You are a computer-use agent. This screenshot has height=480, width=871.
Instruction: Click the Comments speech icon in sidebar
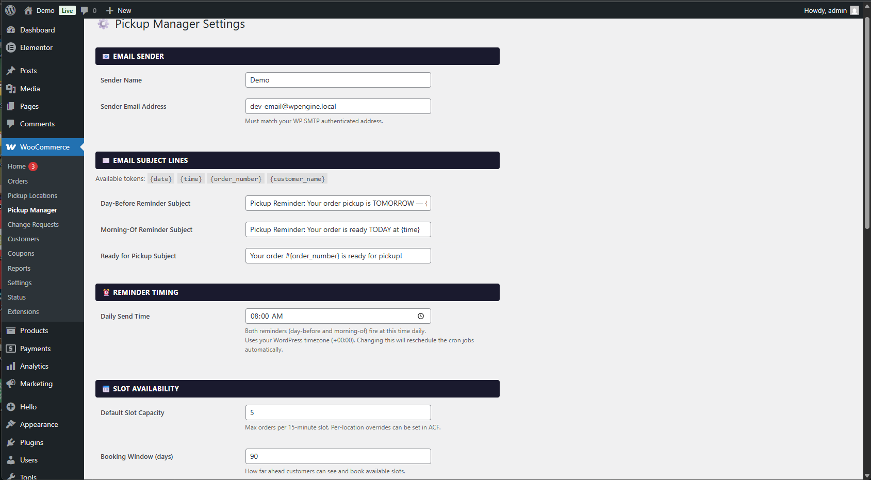click(11, 124)
